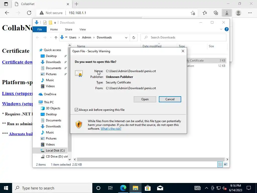Close the CollabNet tab
This screenshot has width=257, height=193.
pos(68,4)
